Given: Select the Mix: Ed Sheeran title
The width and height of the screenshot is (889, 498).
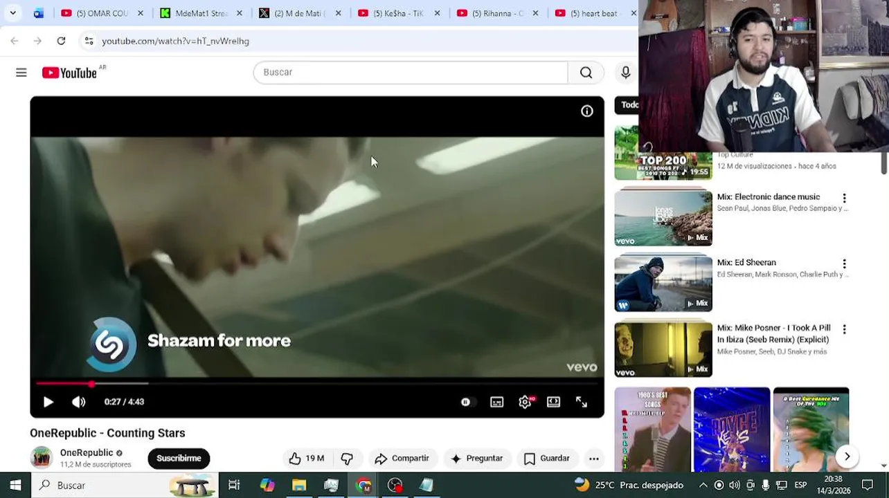Looking at the screenshot, I should (746, 263).
